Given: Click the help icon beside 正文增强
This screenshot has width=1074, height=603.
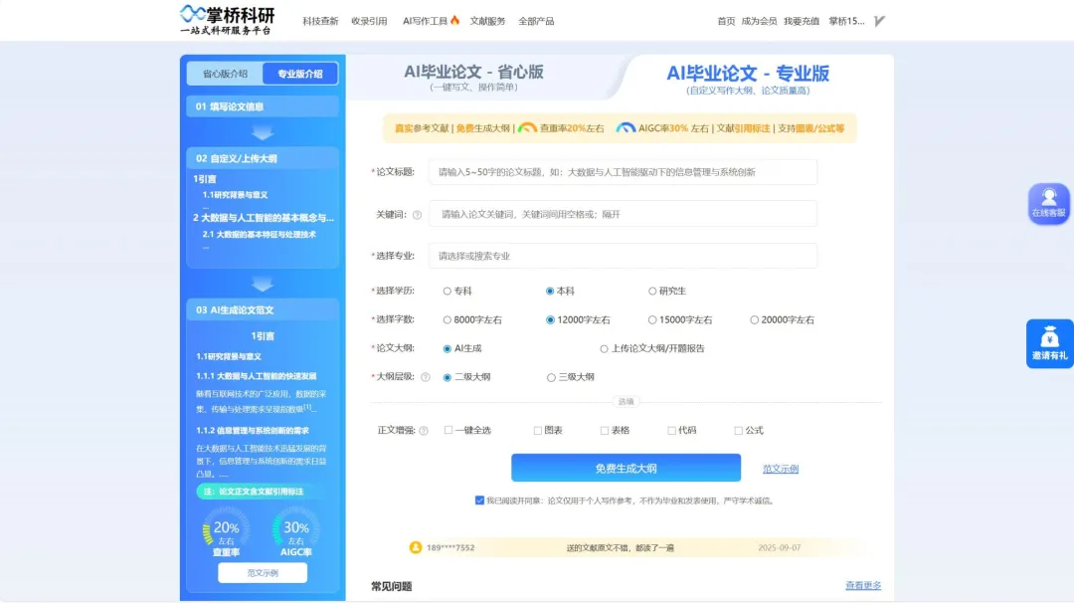Looking at the screenshot, I should coord(424,431).
